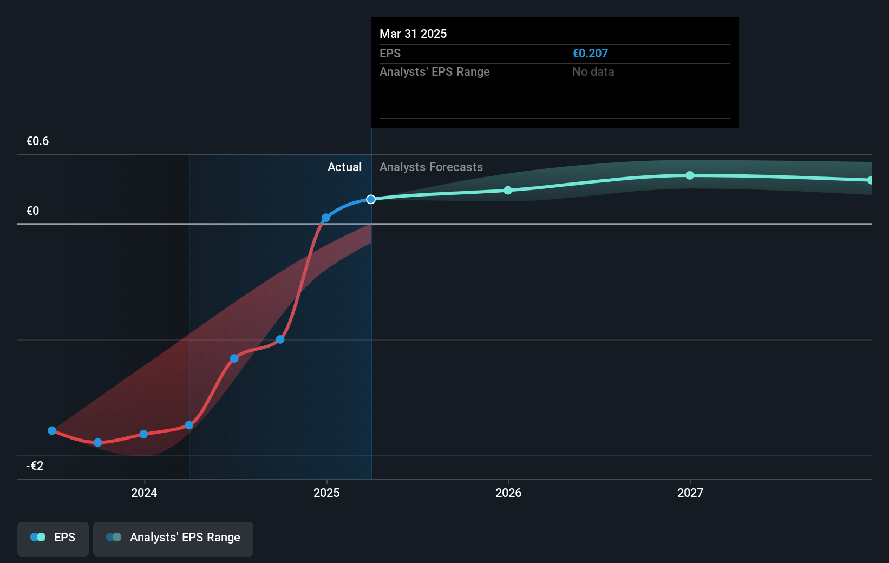The width and height of the screenshot is (889, 563).
Task: Click the Mar 31 2025 tooltip header
Action: [413, 34]
